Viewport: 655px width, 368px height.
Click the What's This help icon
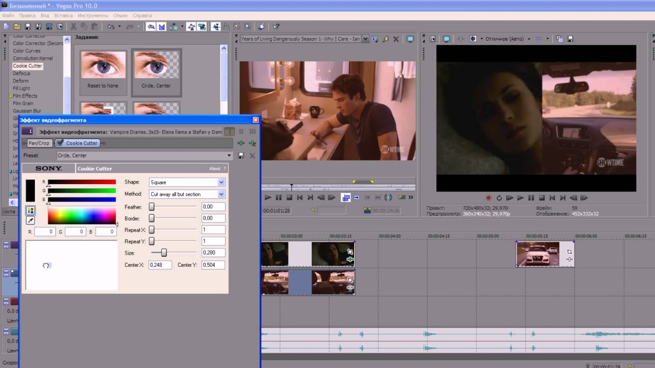276,27
